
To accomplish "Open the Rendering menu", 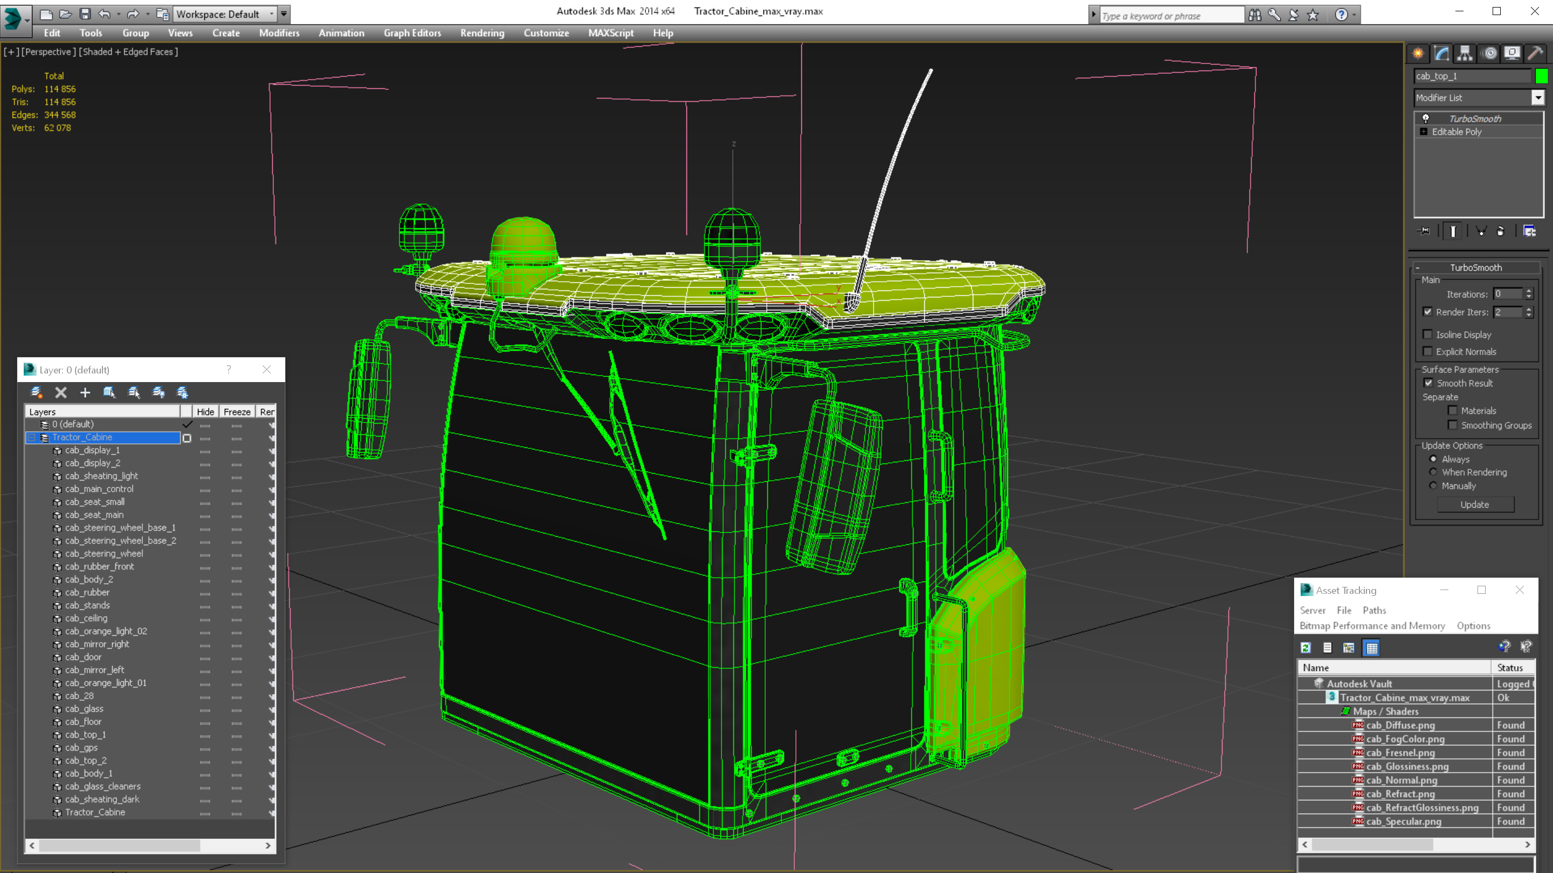I will pos(482,33).
